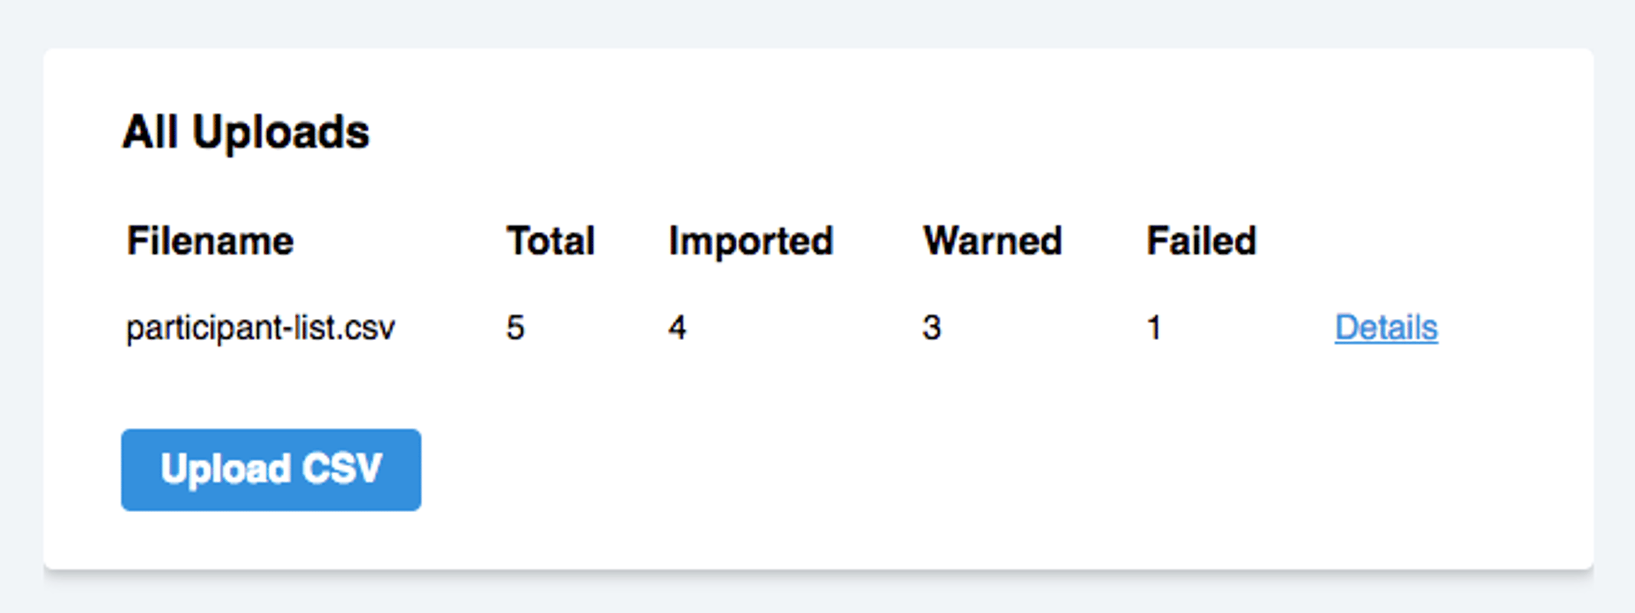The image size is (1635, 613).
Task: Click the Warned column header
Action: pyautogui.click(x=993, y=241)
